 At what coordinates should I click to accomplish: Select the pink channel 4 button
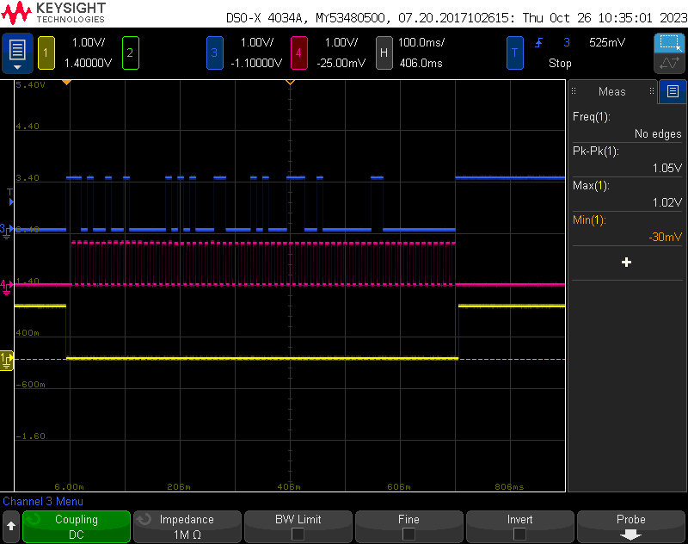[x=298, y=53]
